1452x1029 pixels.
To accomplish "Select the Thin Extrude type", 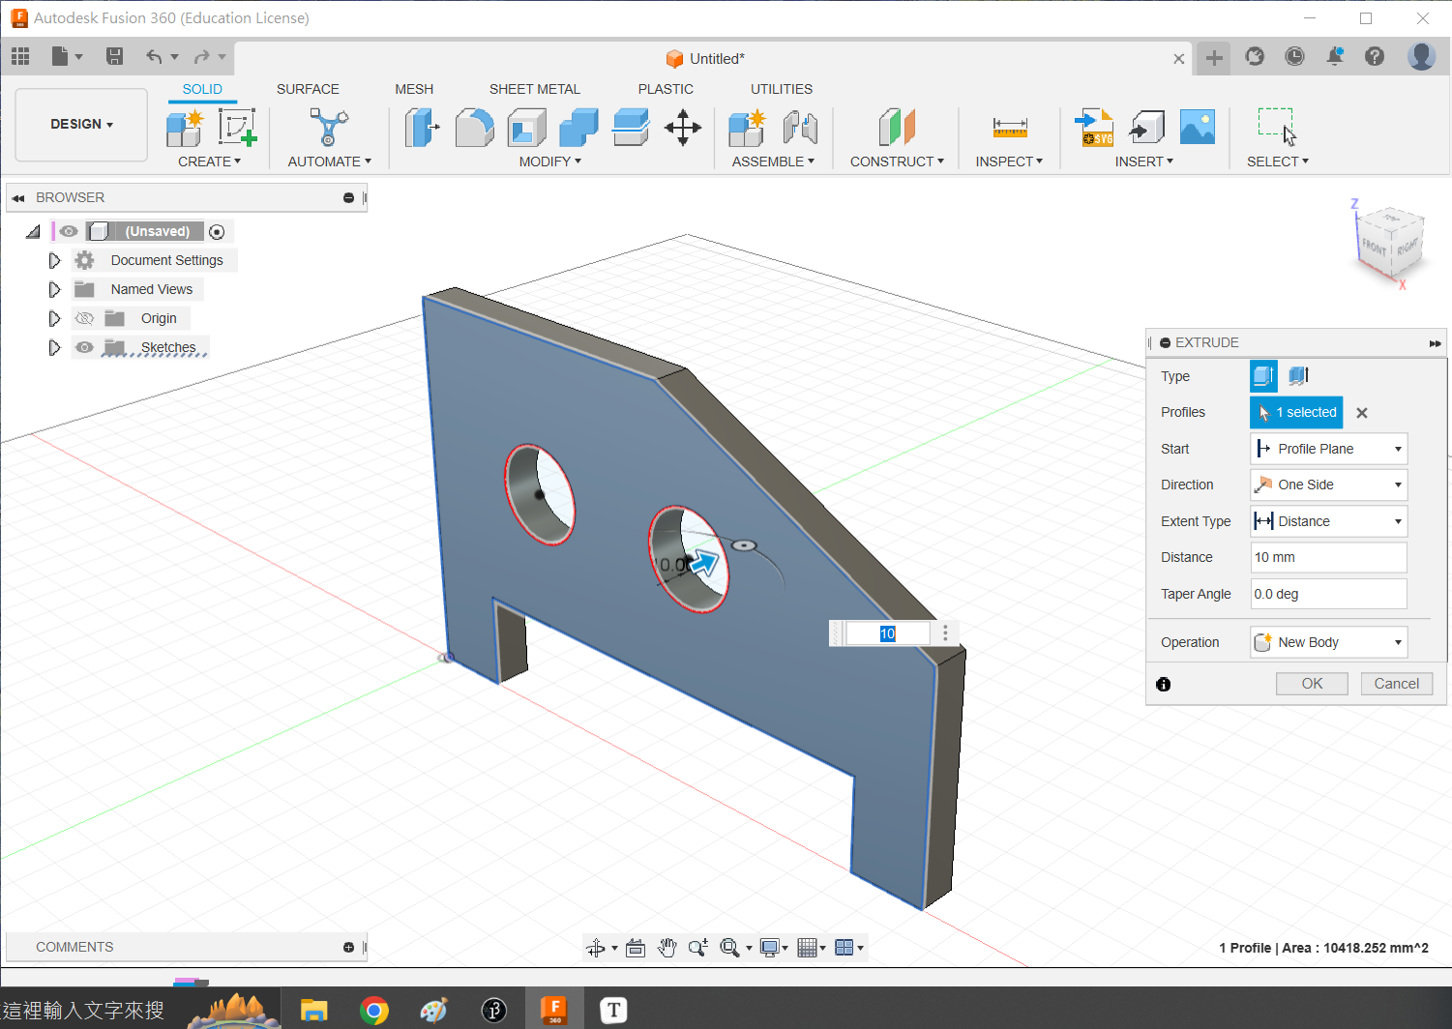I will 1298,375.
